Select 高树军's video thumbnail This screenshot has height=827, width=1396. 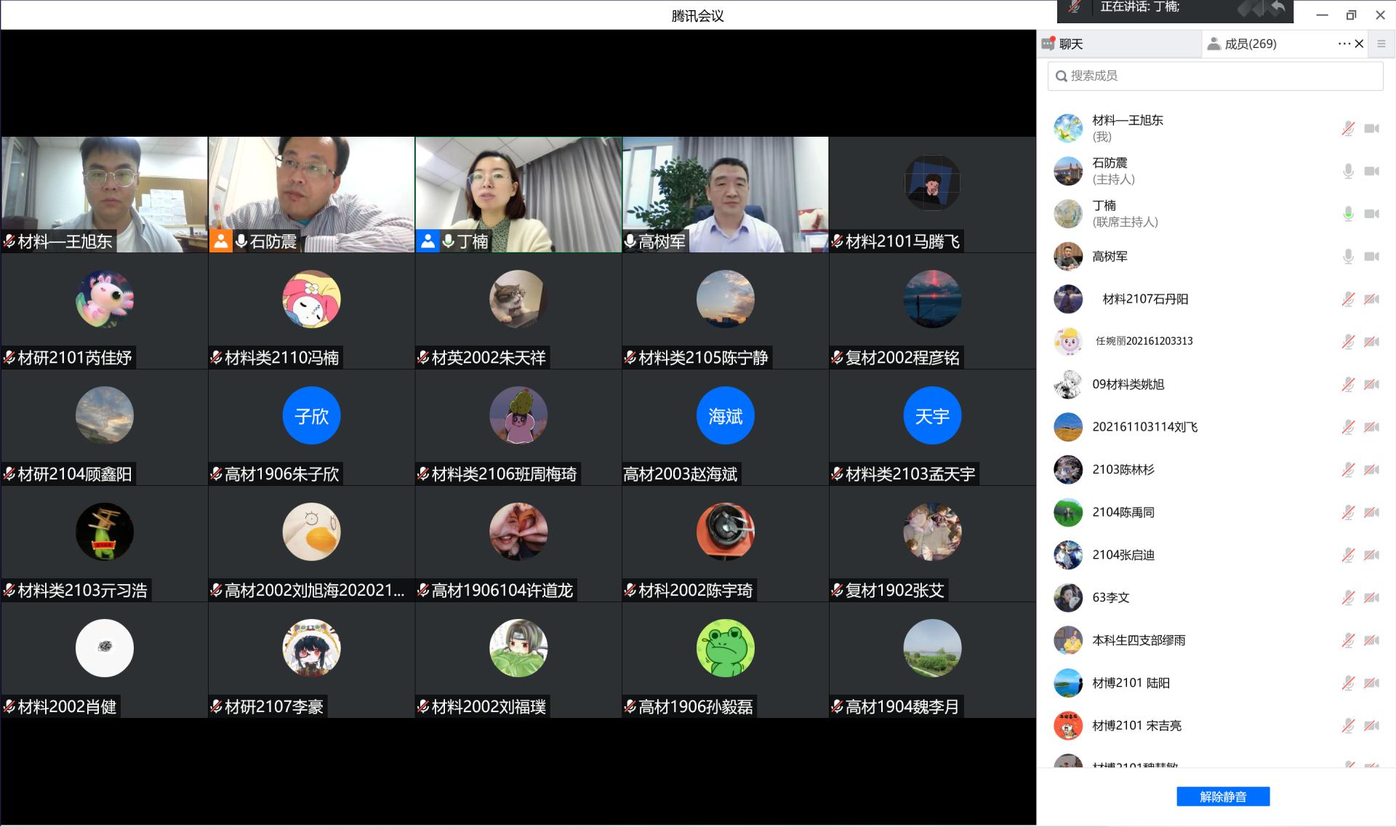point(725,195)
